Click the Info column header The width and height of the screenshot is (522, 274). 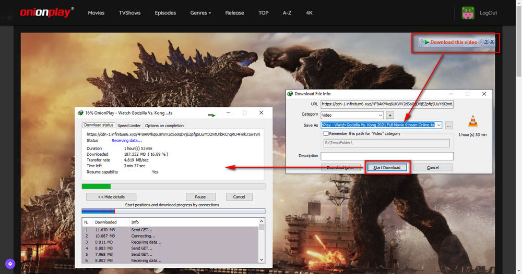coord(193,222)
